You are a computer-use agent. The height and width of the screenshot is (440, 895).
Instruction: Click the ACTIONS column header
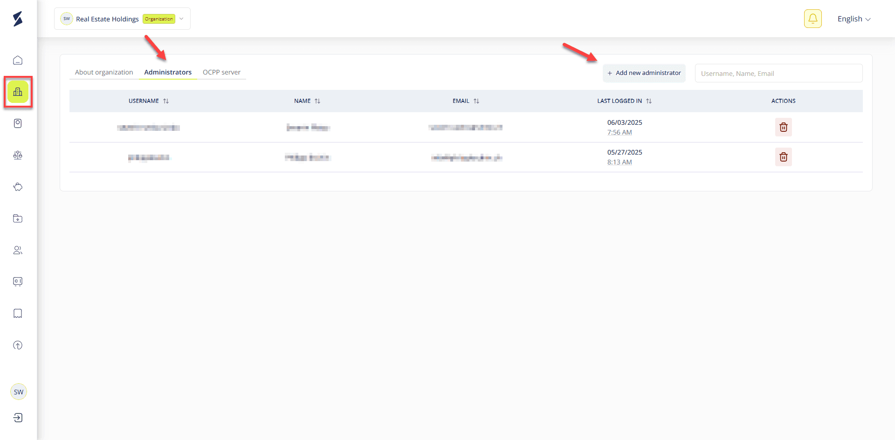coord(783,101)
